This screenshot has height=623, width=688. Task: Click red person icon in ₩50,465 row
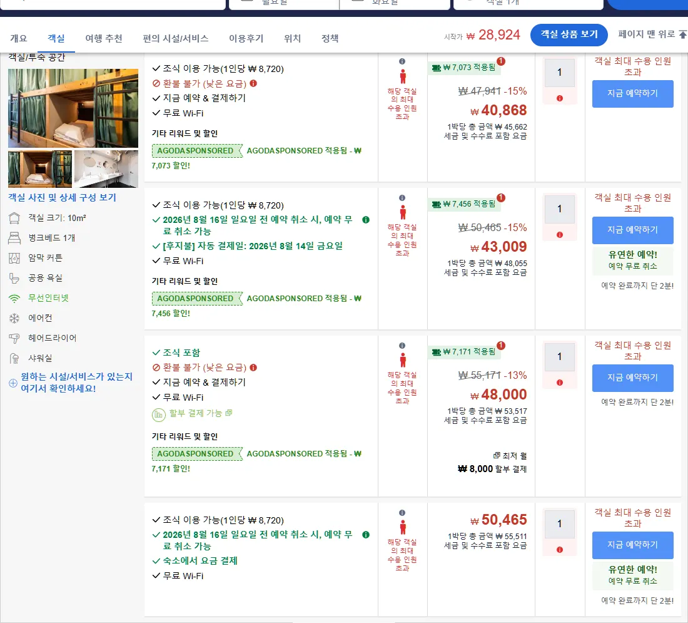coord(402,527)
